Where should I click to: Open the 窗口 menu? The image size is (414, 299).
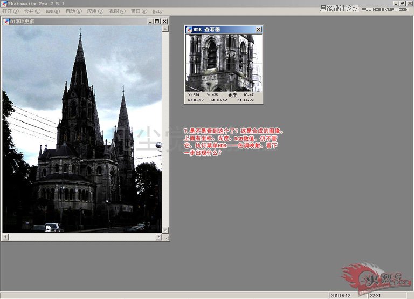pos(139,11)
